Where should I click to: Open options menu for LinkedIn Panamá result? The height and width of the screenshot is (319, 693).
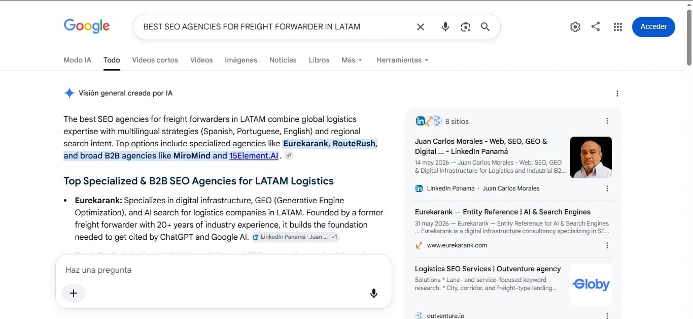607,188
